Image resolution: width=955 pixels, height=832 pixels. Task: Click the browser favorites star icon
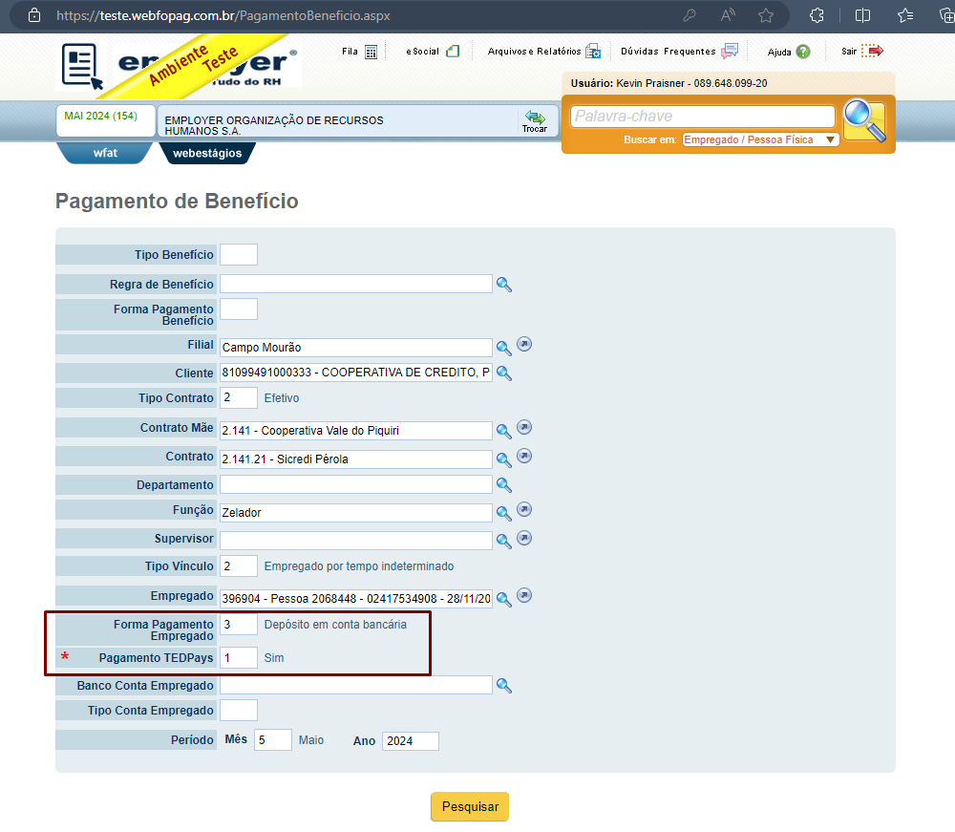point(766,15)
